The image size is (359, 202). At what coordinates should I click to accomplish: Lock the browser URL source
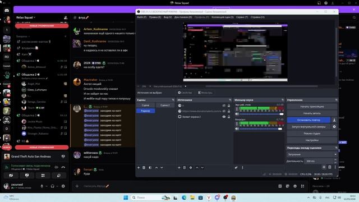[229, 111]
